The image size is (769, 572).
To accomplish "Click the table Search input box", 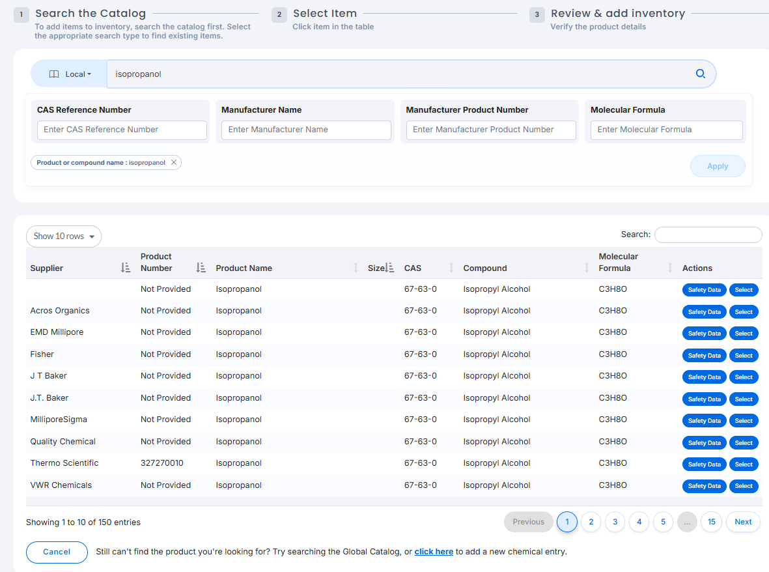I will point(708,235).
